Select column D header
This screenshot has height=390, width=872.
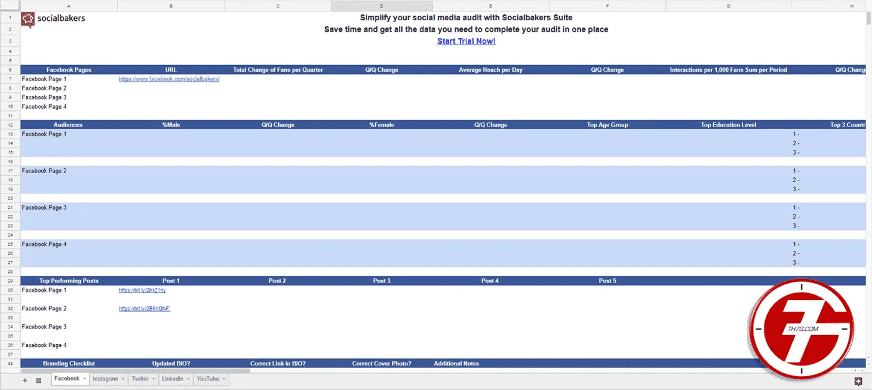tap(382, 6)
